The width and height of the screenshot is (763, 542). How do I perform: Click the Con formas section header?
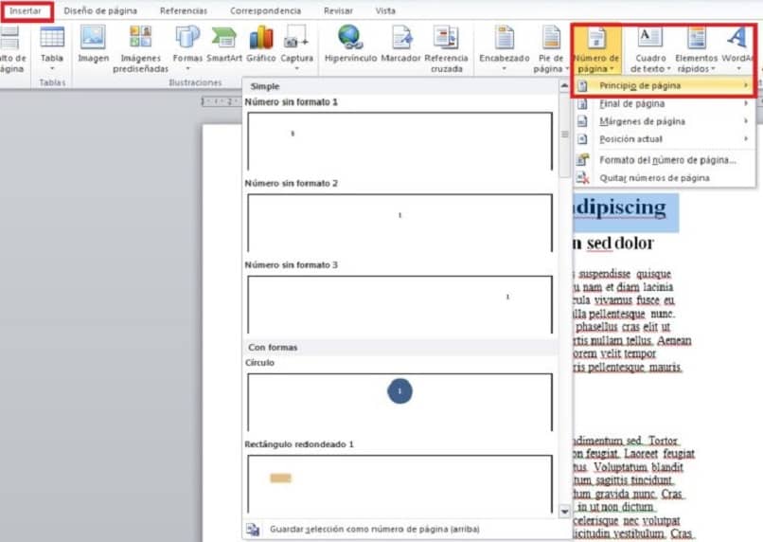coord(273,347)
